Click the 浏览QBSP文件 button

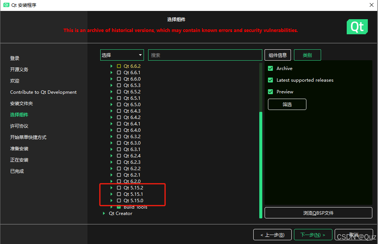pos(318,213)
